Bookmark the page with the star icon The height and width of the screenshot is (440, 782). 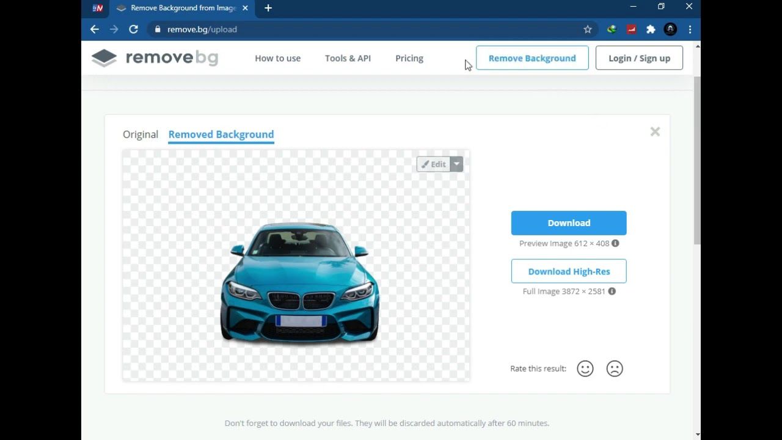click(x=587, y=29)
